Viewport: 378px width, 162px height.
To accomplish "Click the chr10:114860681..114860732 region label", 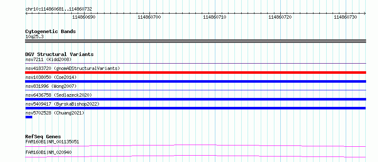I will tap(59, 9).
